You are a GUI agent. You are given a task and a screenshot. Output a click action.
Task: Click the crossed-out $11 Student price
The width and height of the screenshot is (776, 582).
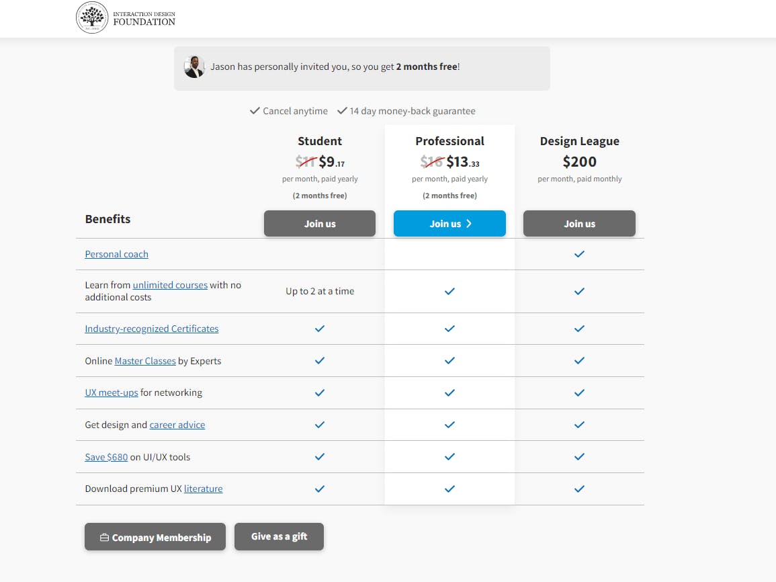pos(305,161)
